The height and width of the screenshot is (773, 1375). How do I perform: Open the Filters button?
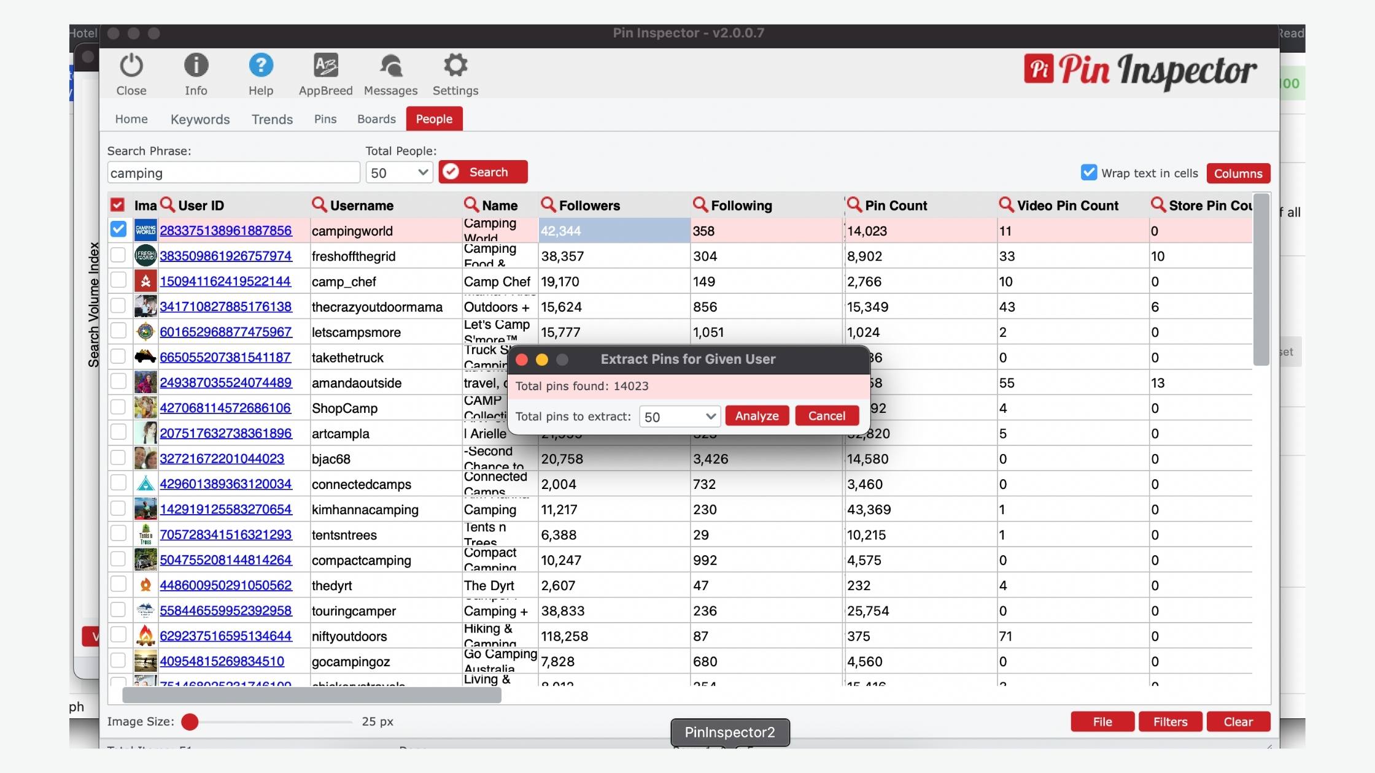[1170, 721]
